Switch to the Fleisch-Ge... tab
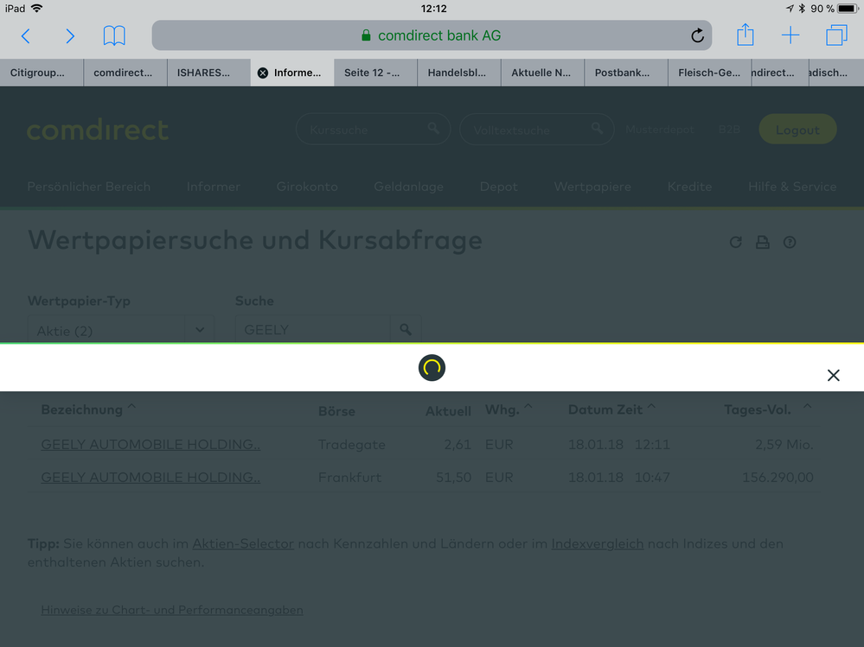Viewport: 864px width, 647px height. (x=709, y=73)
